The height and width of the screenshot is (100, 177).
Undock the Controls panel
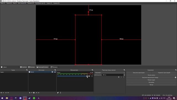[x=176, y=70]
